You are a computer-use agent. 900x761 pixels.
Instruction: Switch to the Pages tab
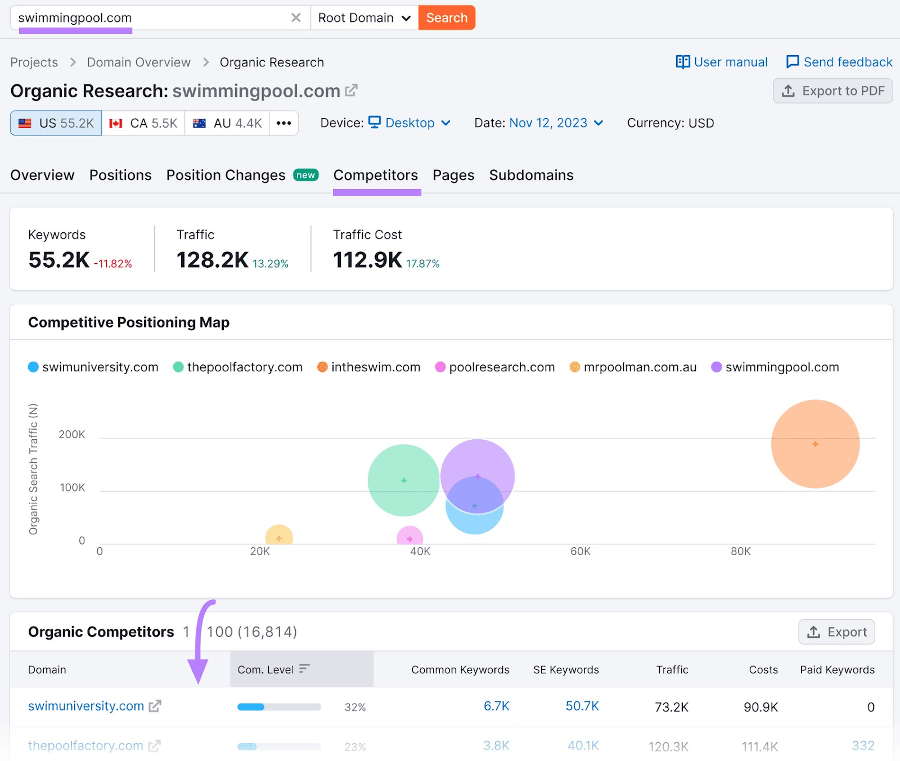click(x=453, y=175)
